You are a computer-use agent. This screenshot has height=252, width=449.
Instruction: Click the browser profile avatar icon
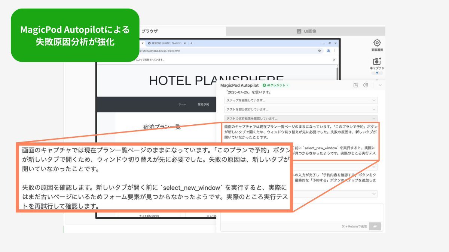328,51
